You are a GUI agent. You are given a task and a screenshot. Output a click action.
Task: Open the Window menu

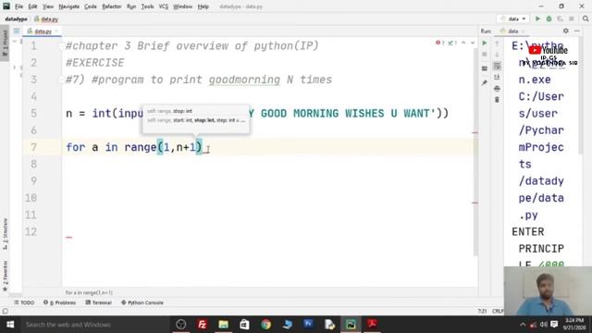(183, 6)
